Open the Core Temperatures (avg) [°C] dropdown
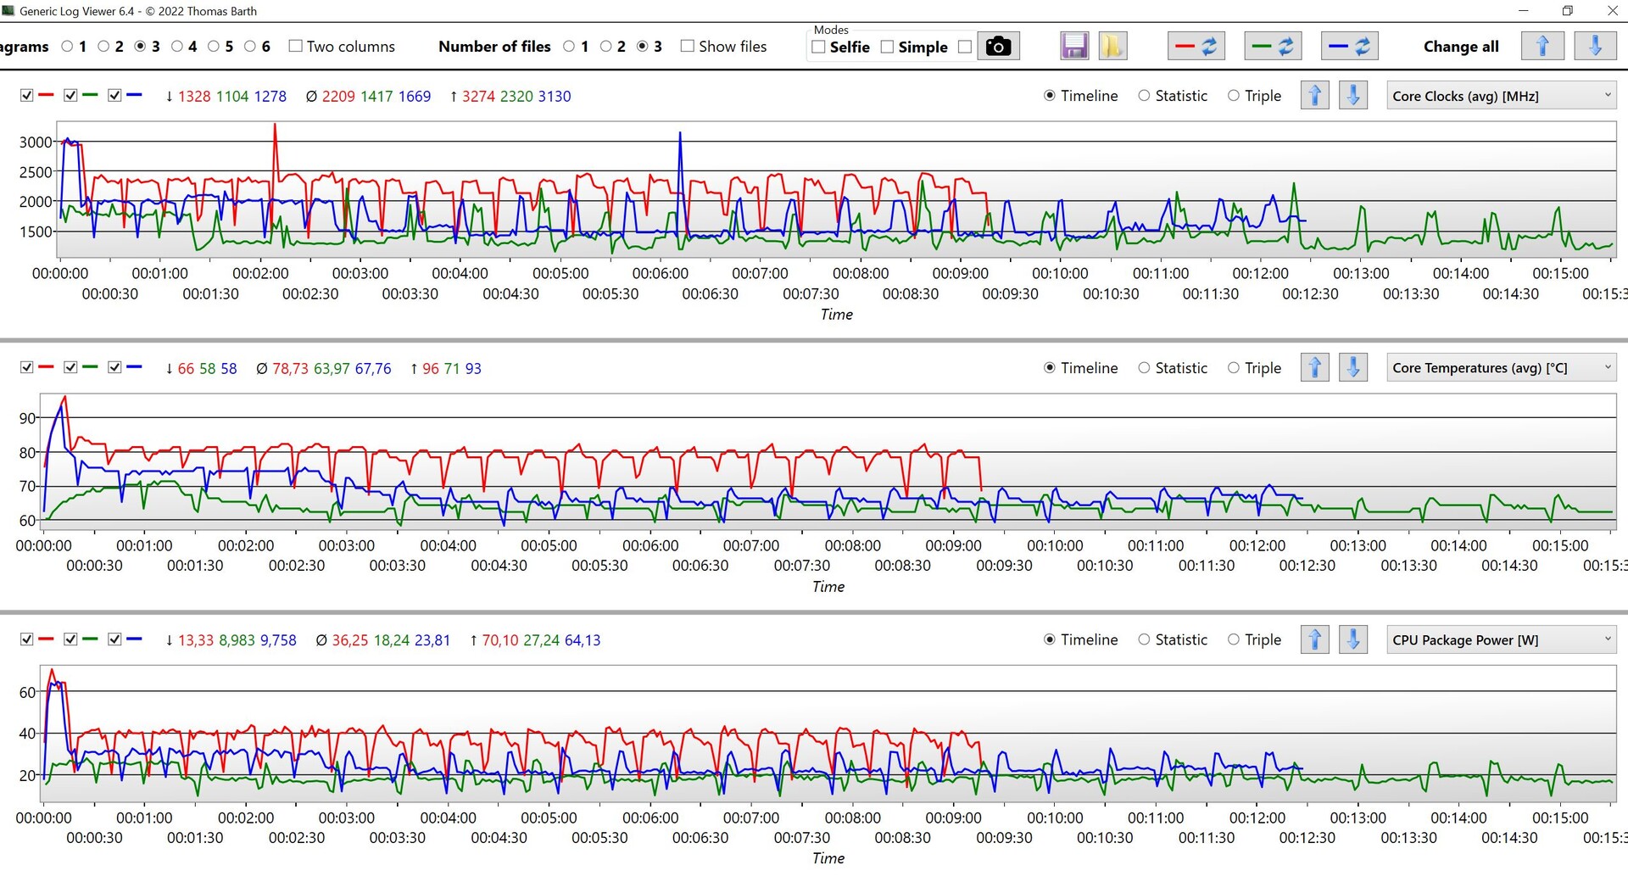 (x=1501, y=368)
